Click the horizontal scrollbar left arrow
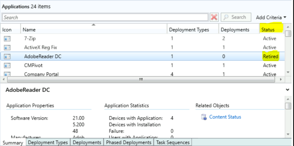 [x=4, y=79]
